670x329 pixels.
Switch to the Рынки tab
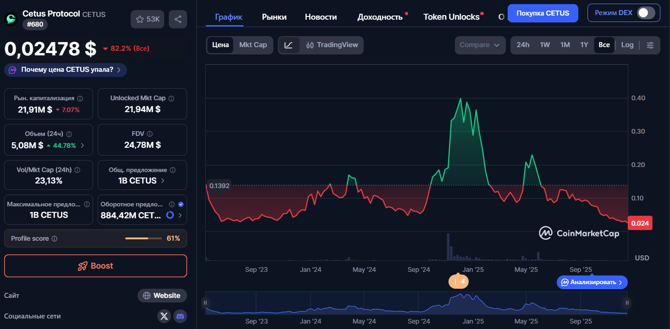[274, 16]
